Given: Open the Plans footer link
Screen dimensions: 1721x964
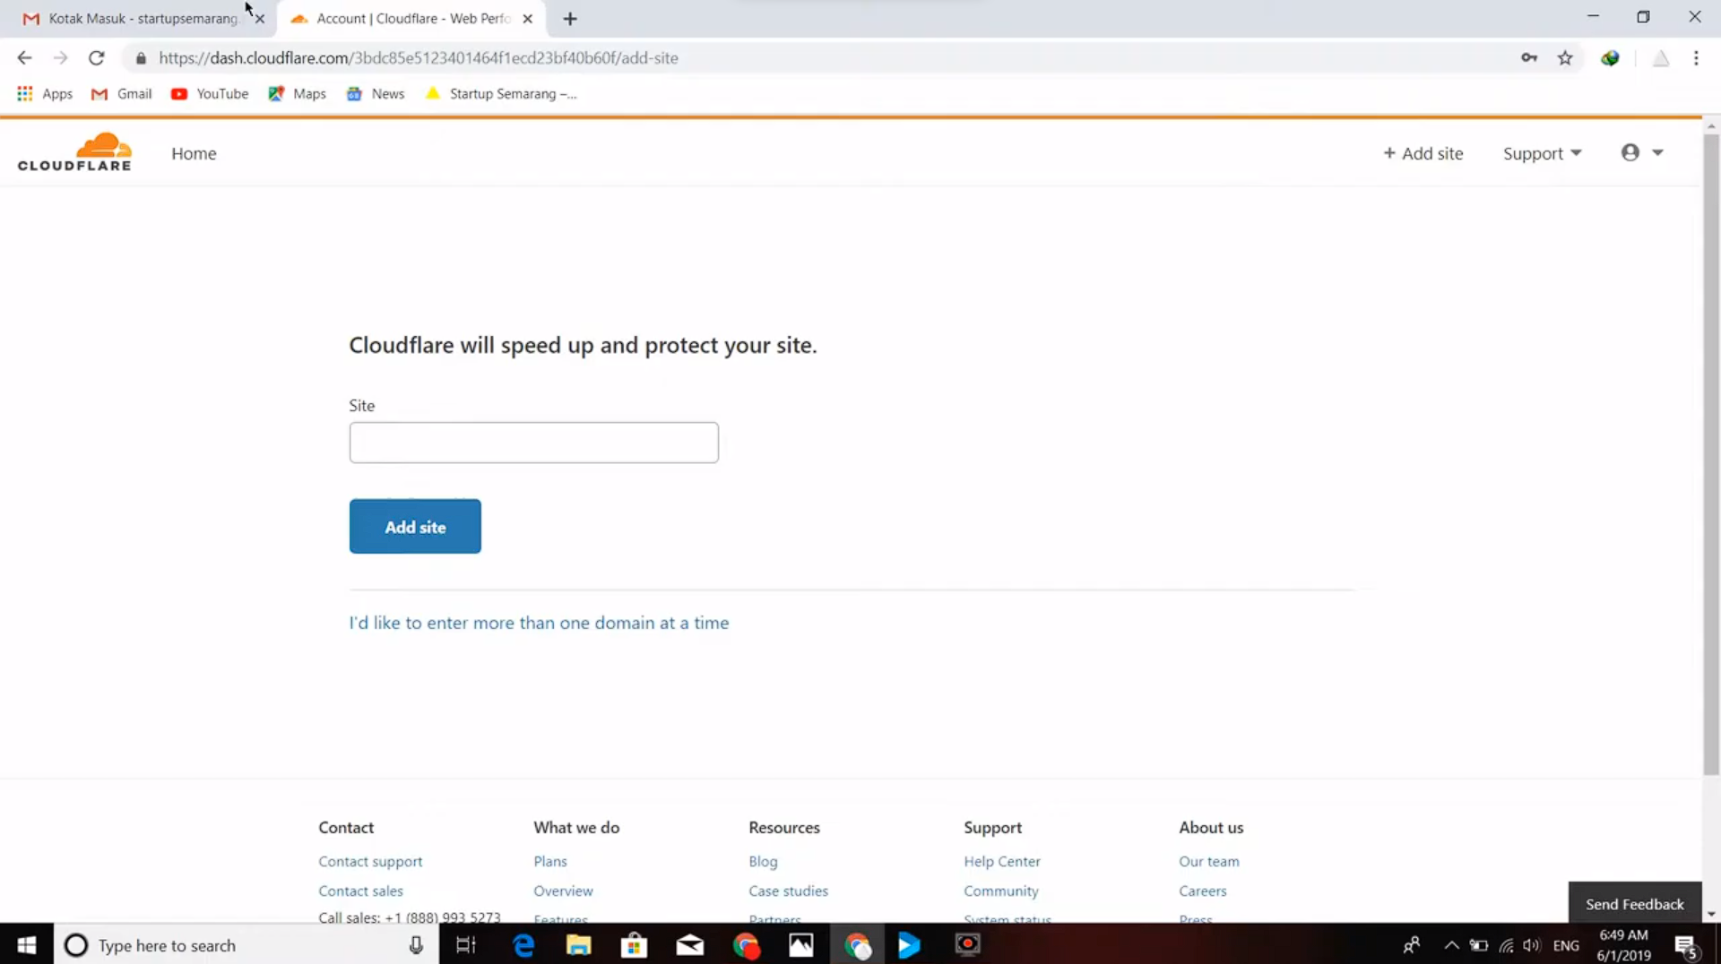Looking at the screenshot, I should [550, 861].
